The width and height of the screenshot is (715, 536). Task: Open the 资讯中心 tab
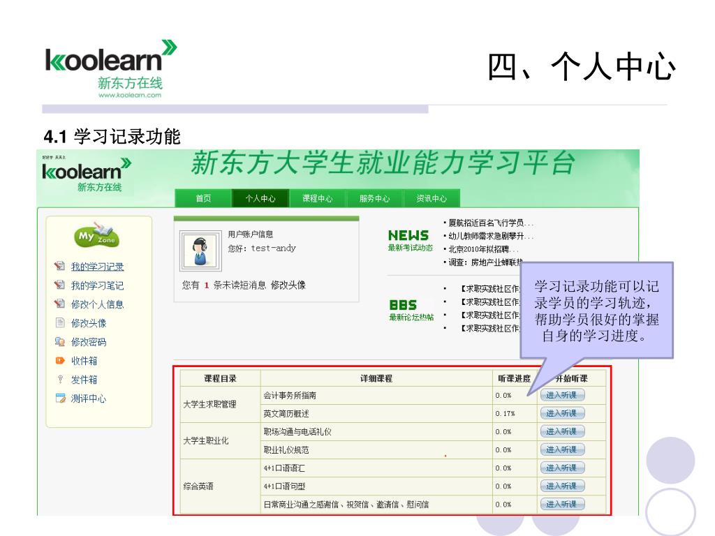[432, 198]
